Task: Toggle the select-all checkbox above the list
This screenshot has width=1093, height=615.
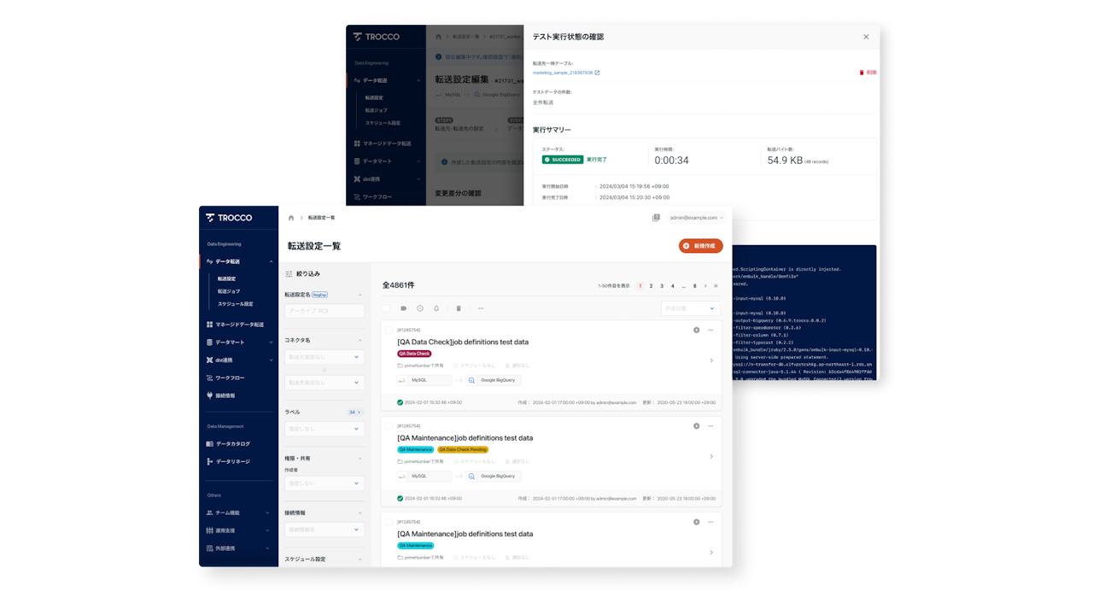Action: coord(386,308)
